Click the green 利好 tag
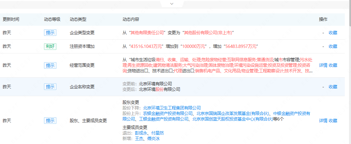This screenshot has height=144, width=351. [50, 46]
